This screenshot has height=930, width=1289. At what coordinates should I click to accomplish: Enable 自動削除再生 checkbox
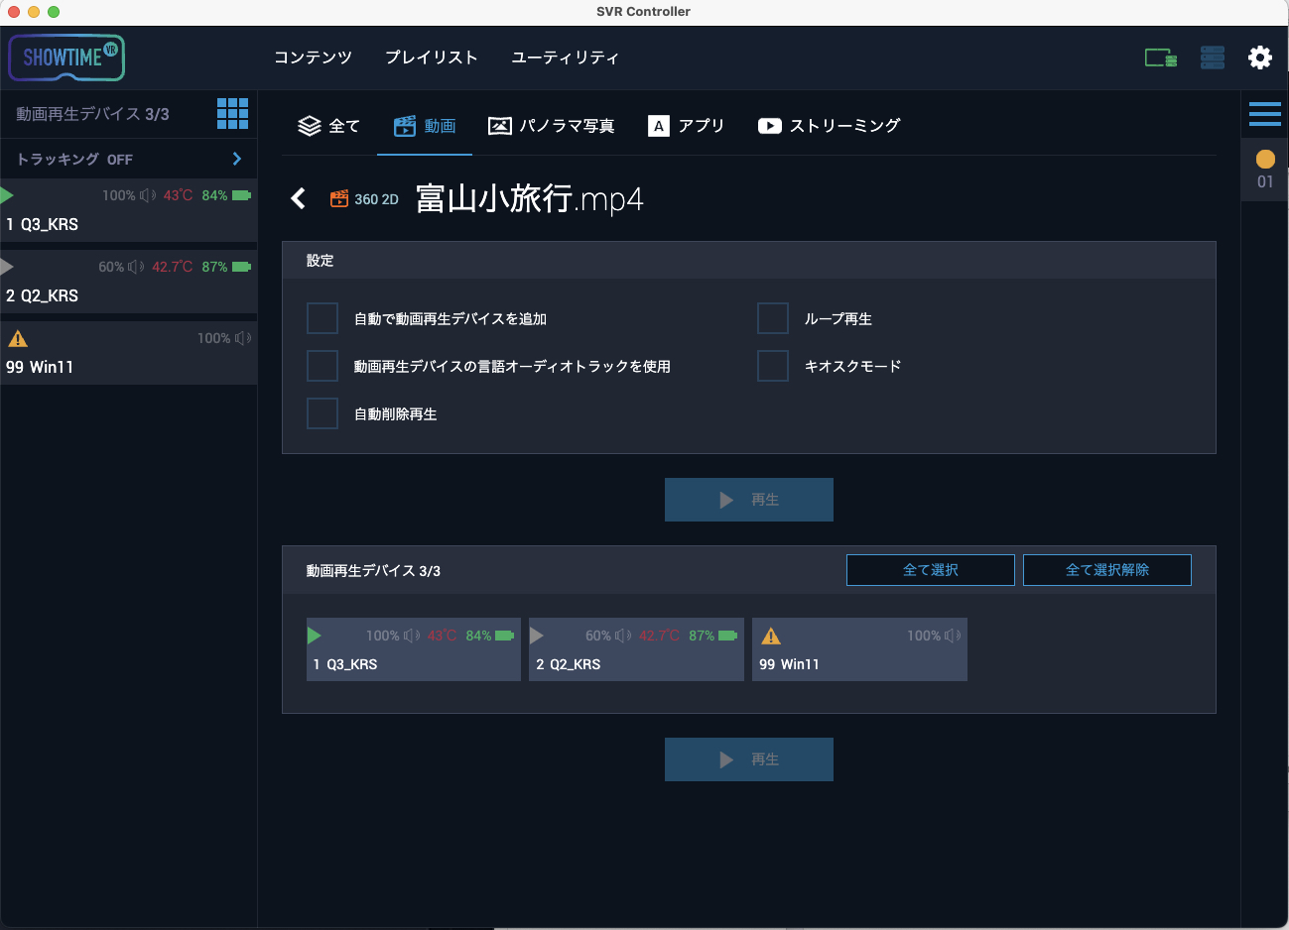pyautogui.click(x=322, y=413)
